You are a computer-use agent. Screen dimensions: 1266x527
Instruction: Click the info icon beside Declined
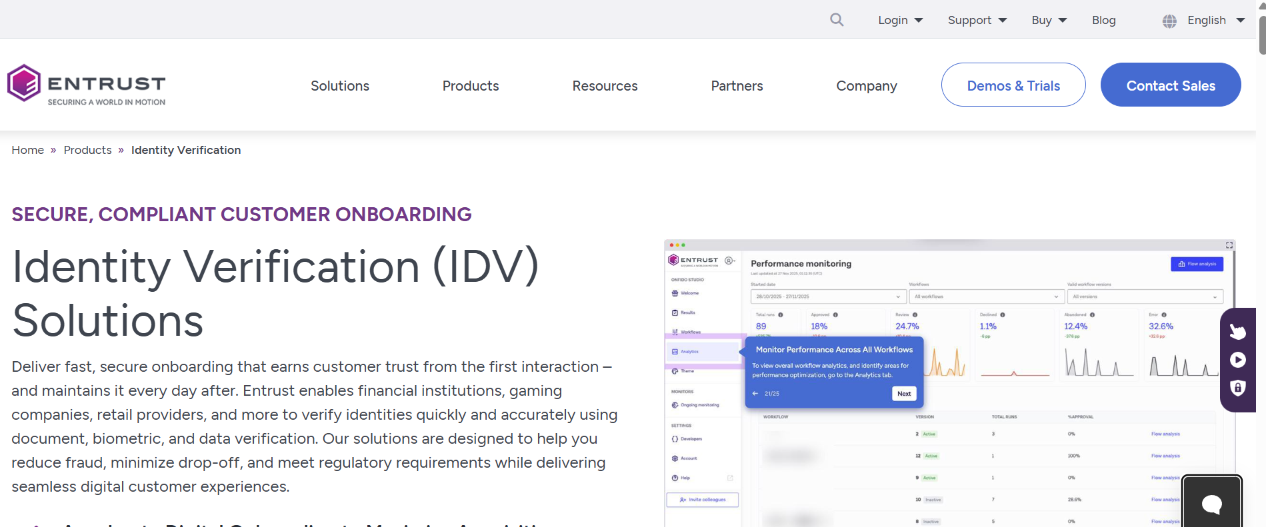click(x=1003, y=314)
